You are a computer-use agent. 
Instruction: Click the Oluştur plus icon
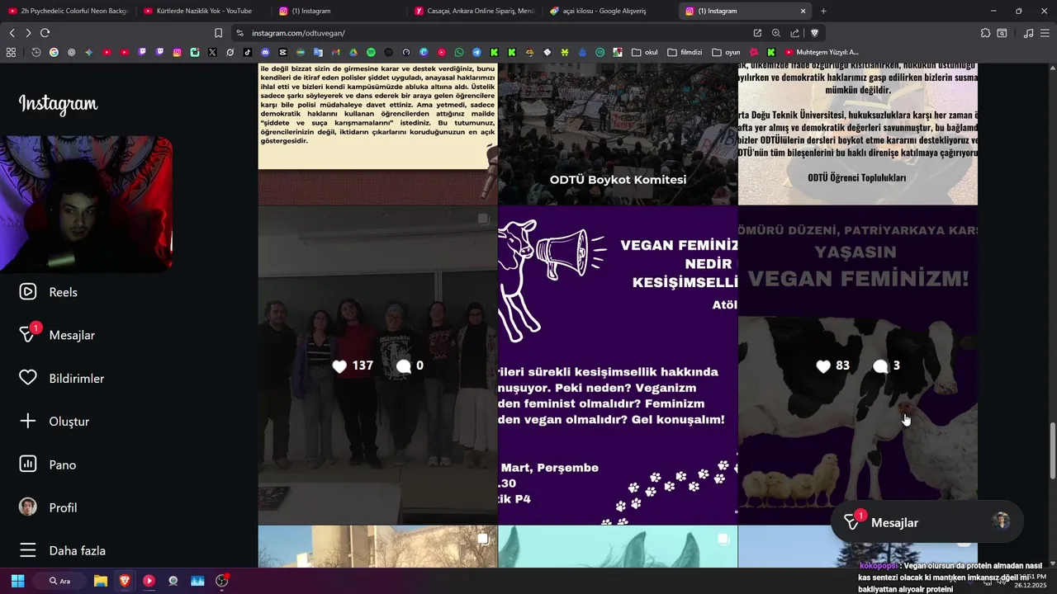click(28, 421)
